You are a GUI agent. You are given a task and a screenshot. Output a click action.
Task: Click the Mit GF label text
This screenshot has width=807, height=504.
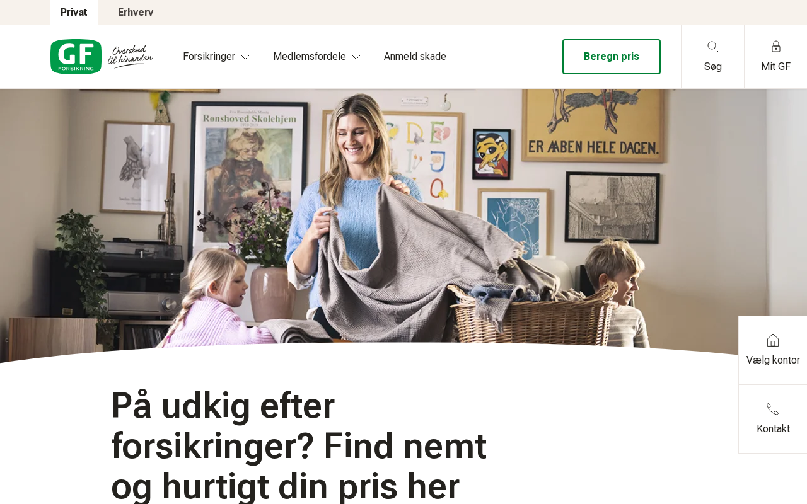pos(776,67)
